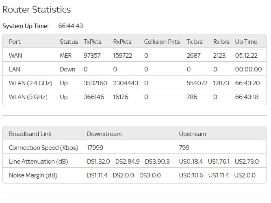Click the Noise Margin (dB) label
This screenshot has width=271, height=203.
point(33,175)
